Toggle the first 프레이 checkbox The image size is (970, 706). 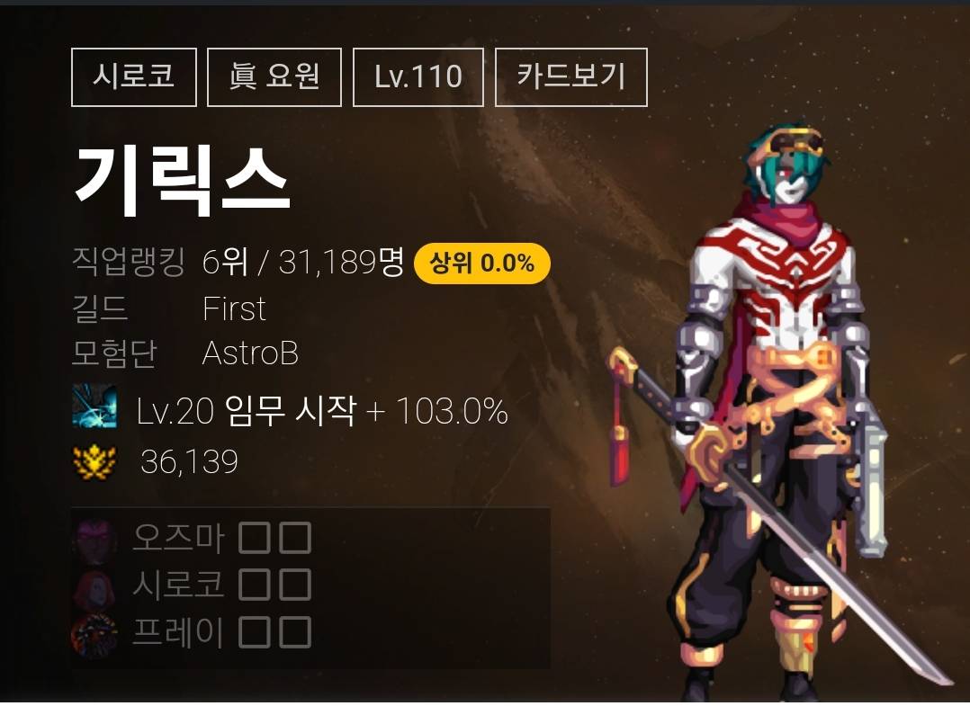click(x=255, y=632)
